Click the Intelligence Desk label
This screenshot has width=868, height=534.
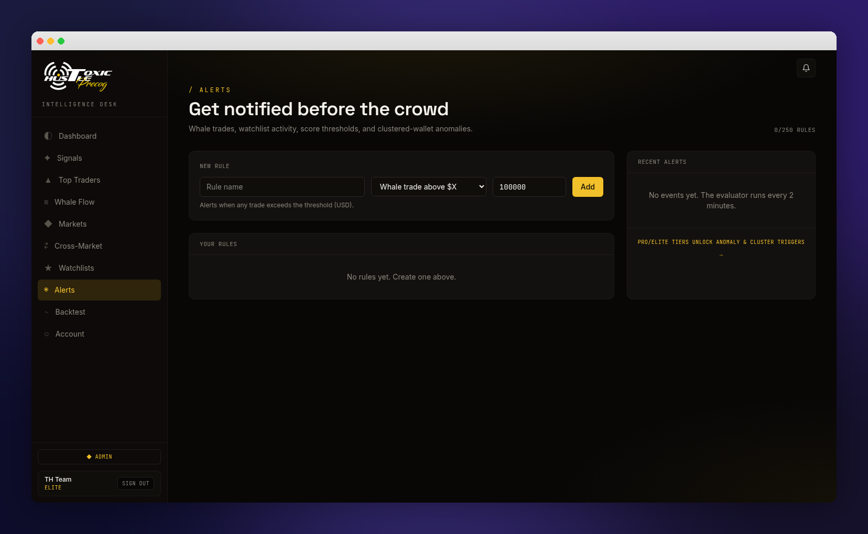pyautogui.click(x=80, y=104)
